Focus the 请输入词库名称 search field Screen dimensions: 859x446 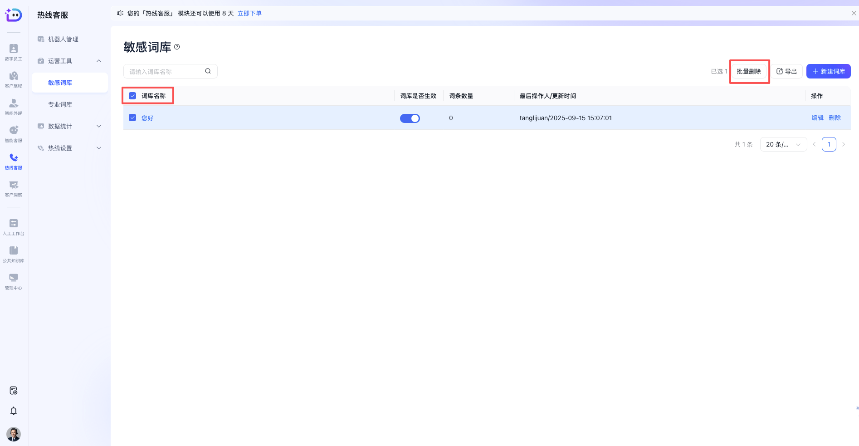pyautogui.click(x=165, y=71)
